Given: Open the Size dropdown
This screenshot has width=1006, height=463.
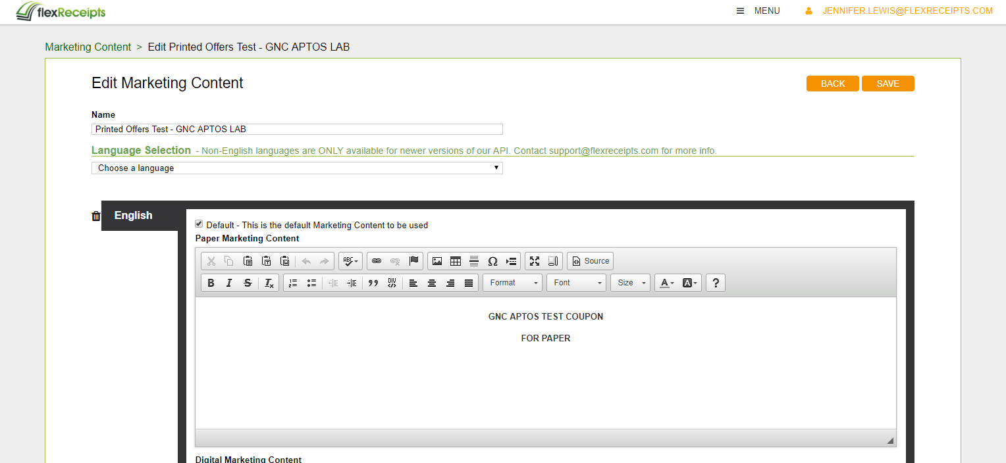Looking at the screenshot, I should click(630, 283).
